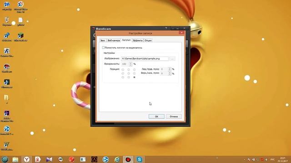Image resolution: width=291 pixels, height=163 pixels.
Task: Click the active Bandicam taskbar button
Action: (x=128, y=159)
